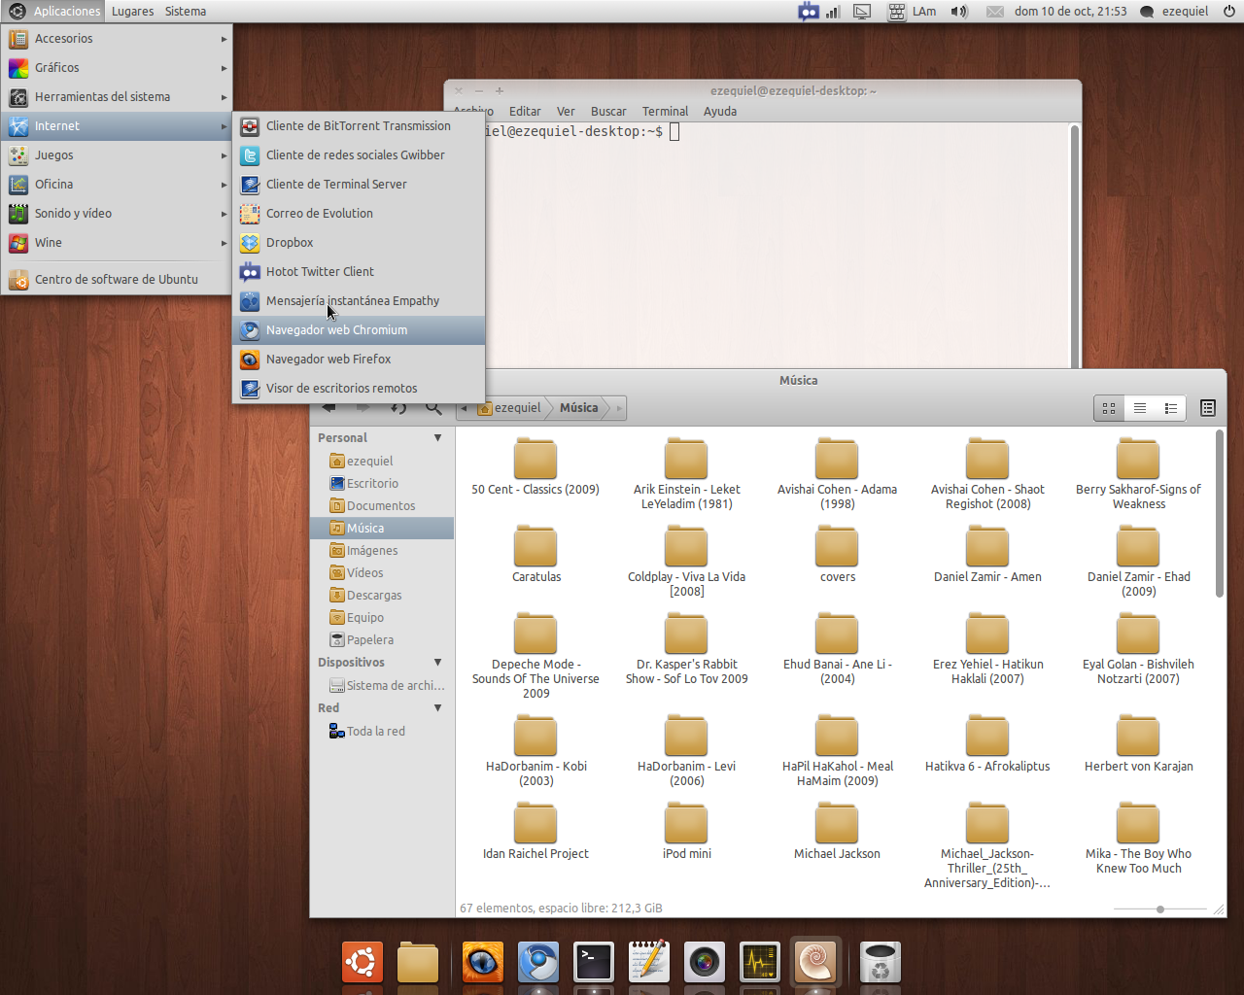
Task: Expand the Oficina submenu
Action: click(118, 185)
